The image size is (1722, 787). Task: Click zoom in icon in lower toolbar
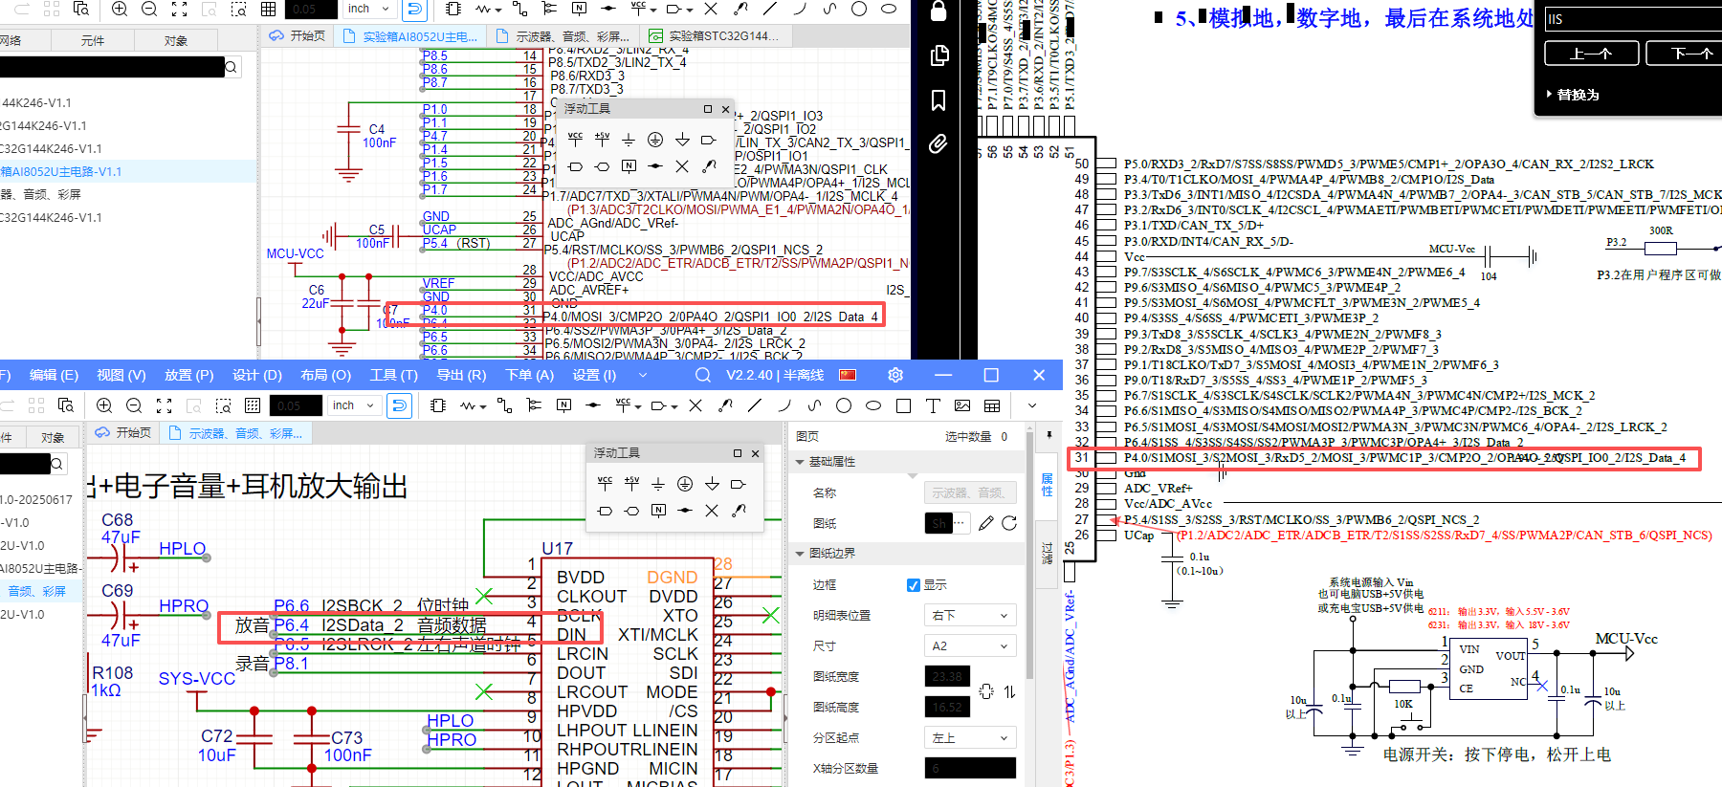coord(104,405)
